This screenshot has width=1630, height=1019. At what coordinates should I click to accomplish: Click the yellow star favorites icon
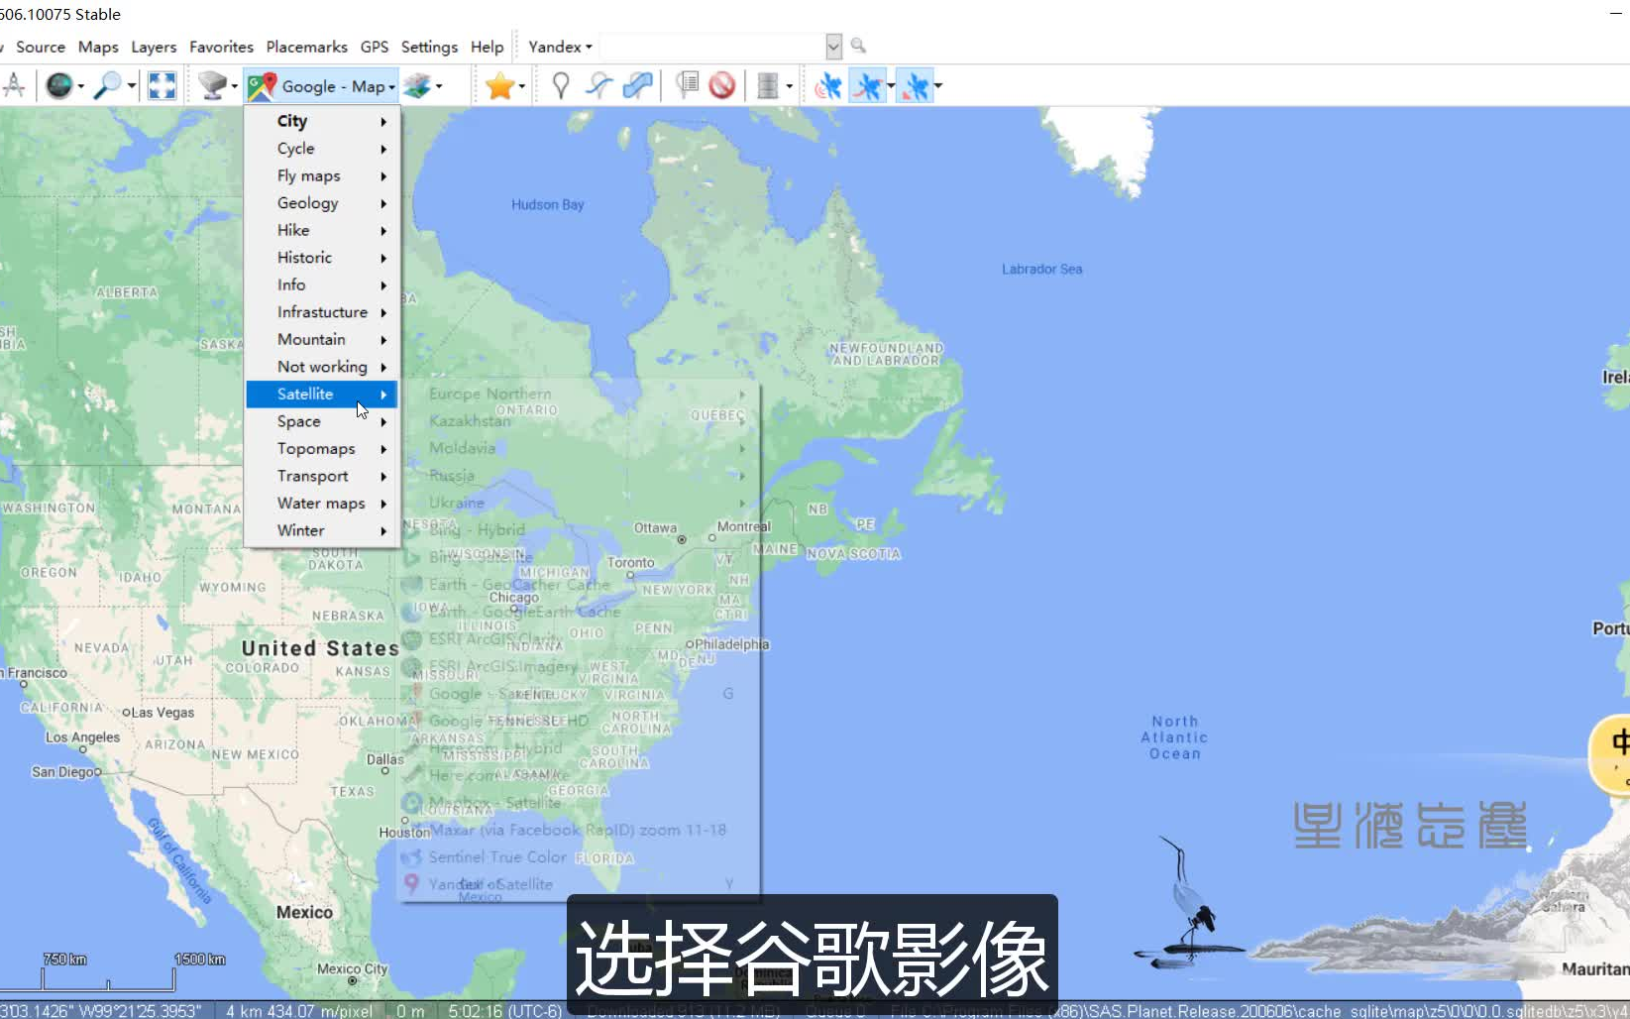coord(499,86)
